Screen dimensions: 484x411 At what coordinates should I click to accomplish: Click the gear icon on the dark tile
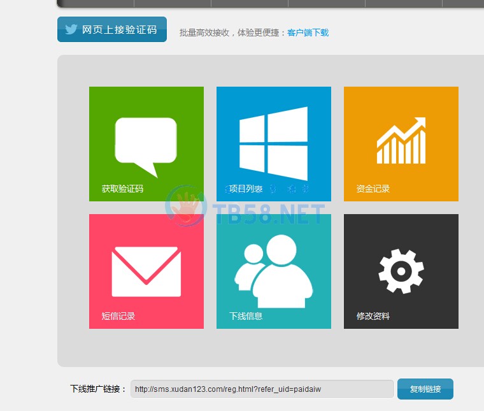coord(401,271)
